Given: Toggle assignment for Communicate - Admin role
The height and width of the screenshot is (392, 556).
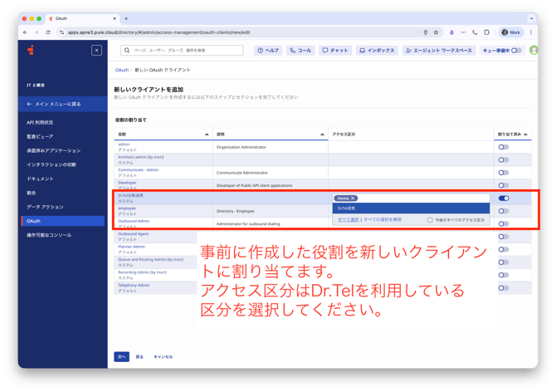Looking at the screenshot, I should tap(504, 173).
